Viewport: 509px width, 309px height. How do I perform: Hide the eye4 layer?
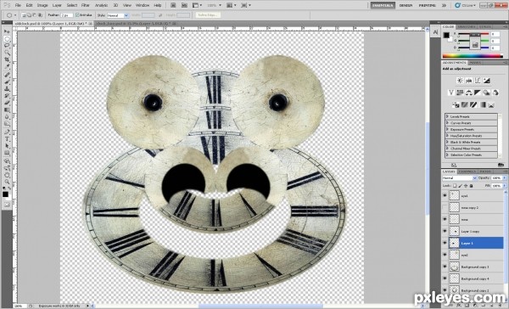[x=445, y=195]
